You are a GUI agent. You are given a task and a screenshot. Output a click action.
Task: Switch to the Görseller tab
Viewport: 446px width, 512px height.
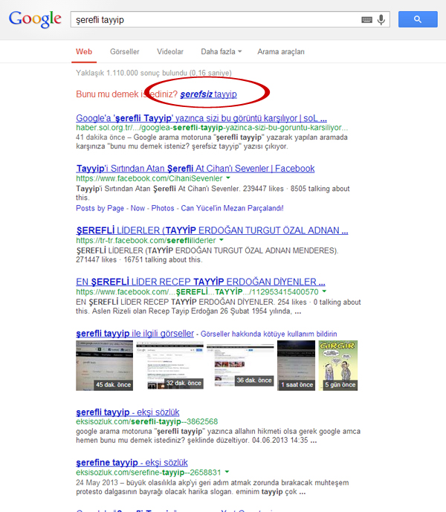point(124,51)
